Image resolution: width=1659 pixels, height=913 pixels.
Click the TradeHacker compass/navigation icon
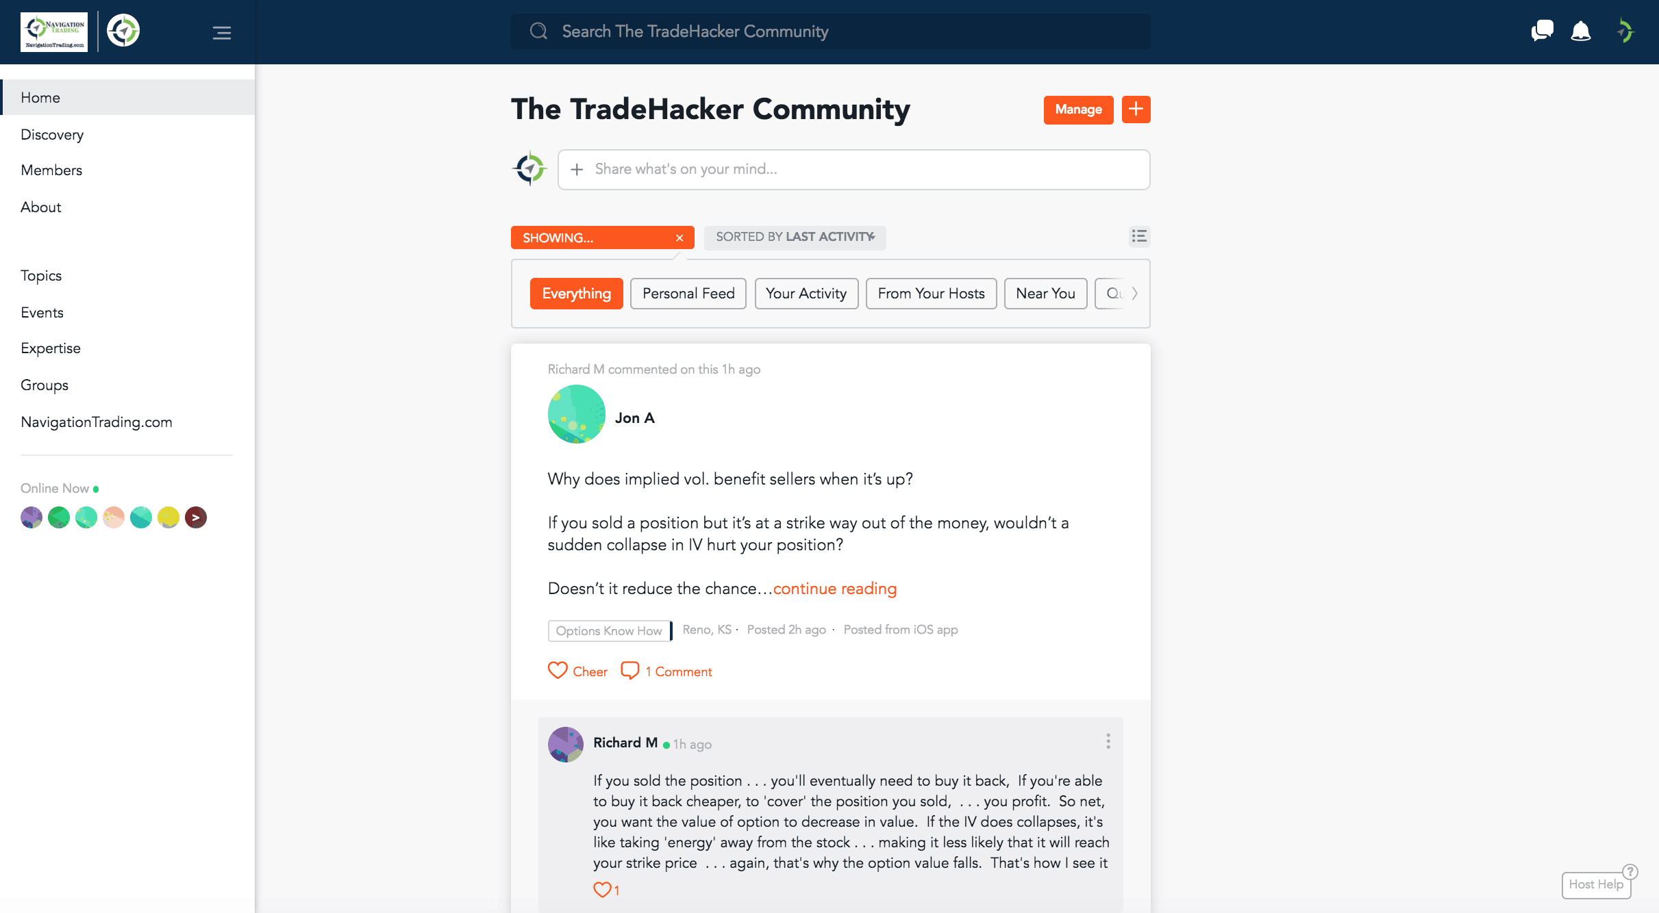coord(124,30)
